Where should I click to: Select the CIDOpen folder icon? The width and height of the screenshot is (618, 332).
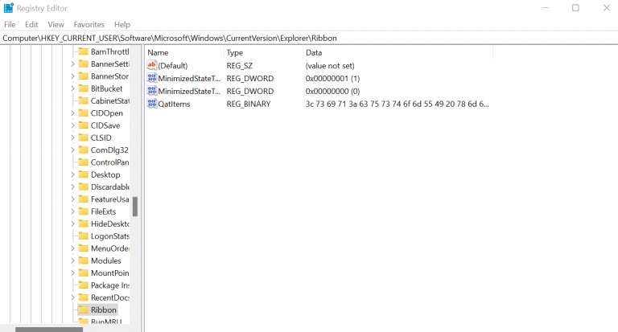pyautogui.click(x=83, y=113)
